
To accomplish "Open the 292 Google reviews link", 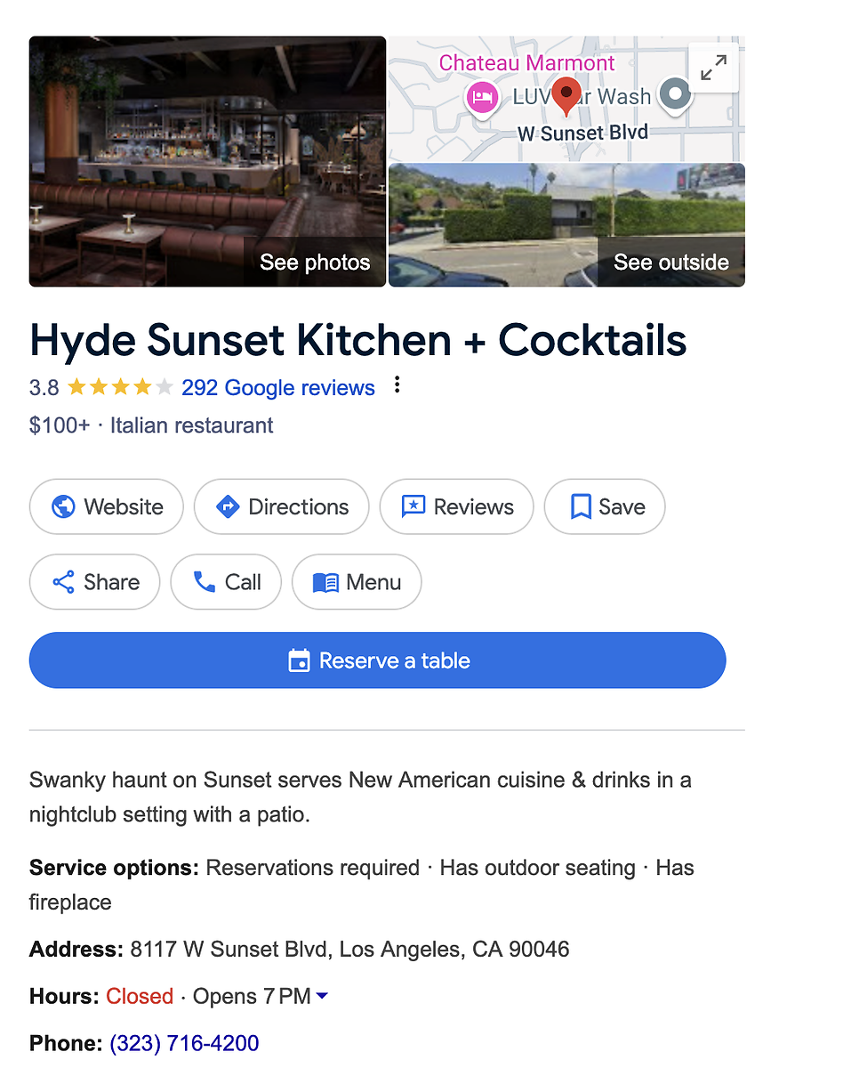I will 278,388.
